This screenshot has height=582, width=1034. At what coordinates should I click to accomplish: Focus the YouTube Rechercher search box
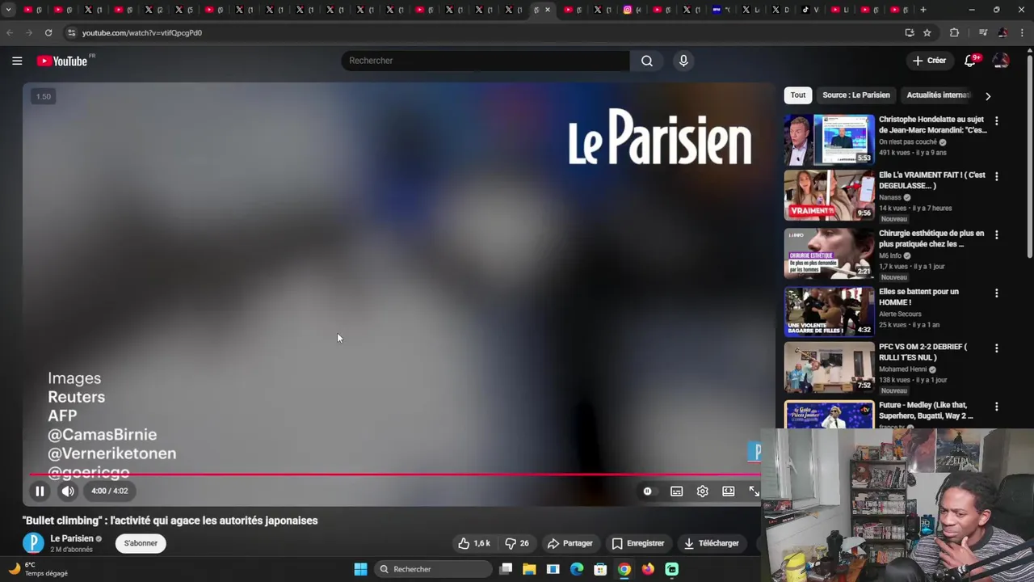[485, 61]
